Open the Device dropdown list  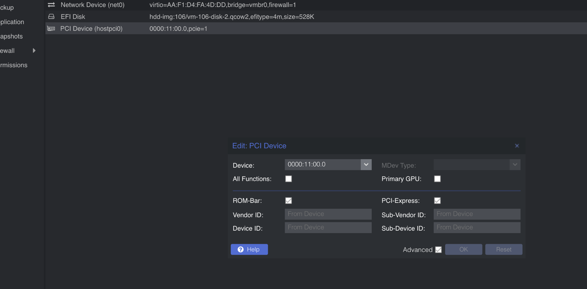(366, 165)
